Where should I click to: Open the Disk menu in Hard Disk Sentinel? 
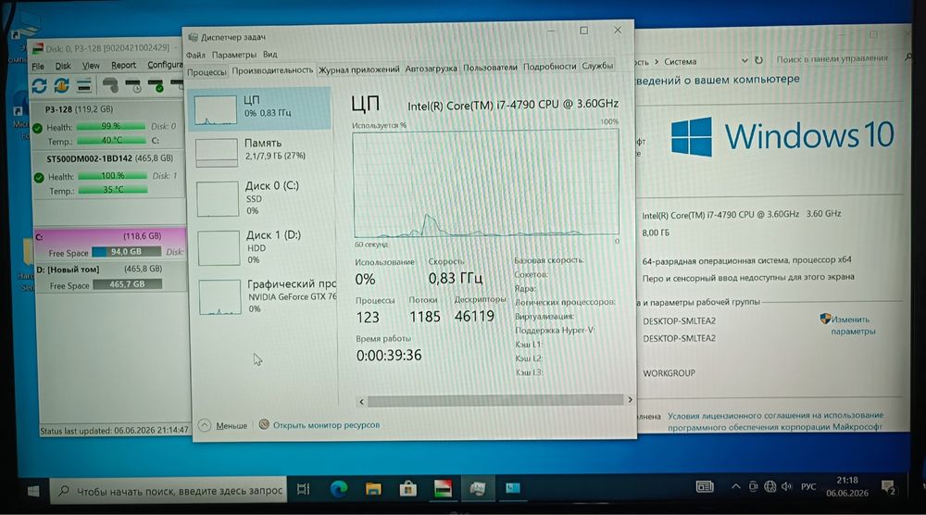point(63,66)
